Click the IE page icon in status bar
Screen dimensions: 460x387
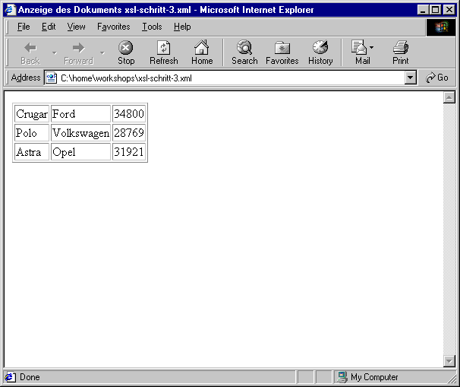(9, 377)
